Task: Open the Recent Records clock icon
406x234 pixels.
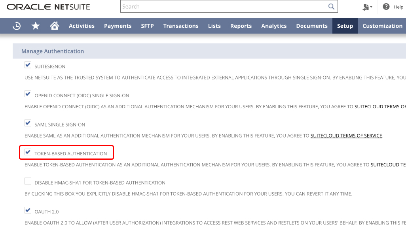Action: (16, 26)
